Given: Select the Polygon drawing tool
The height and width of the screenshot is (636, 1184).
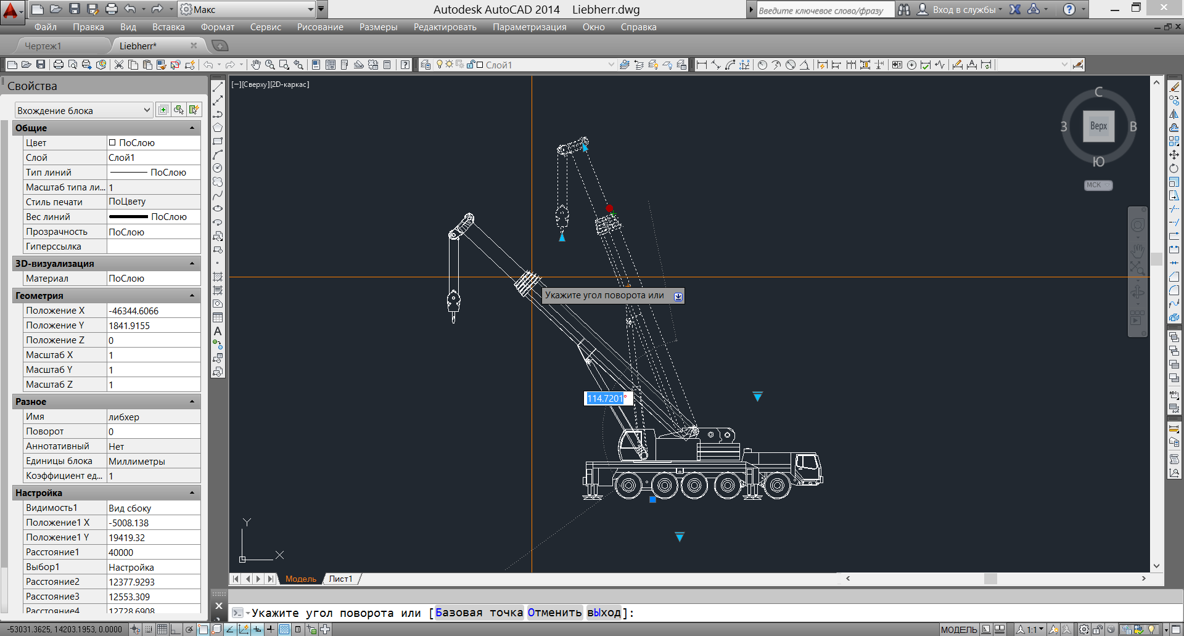Looking at the screenshot, I should point(218,128).
